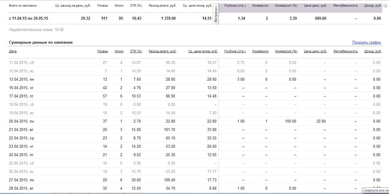Sort daily table by Конверсии header
Screen dimensions: 389x194
(x=260, y=51)
